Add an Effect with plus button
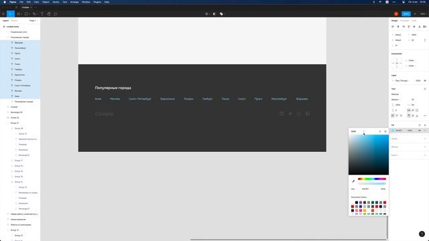The image size is (429, 241). (425, 147)
